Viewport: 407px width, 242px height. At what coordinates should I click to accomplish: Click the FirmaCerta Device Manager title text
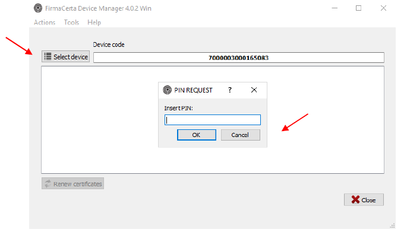[x=98, y=8]
